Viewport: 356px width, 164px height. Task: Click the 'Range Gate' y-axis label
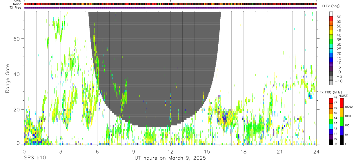pyautogui.click(x=8, y=78)
